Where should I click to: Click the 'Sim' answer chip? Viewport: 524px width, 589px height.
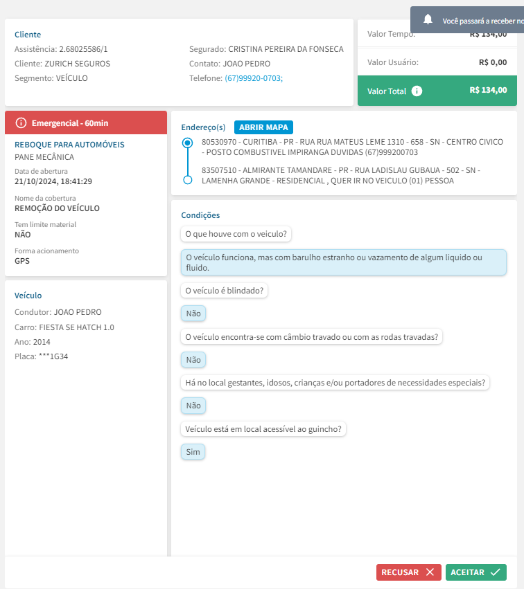point(193,452)
